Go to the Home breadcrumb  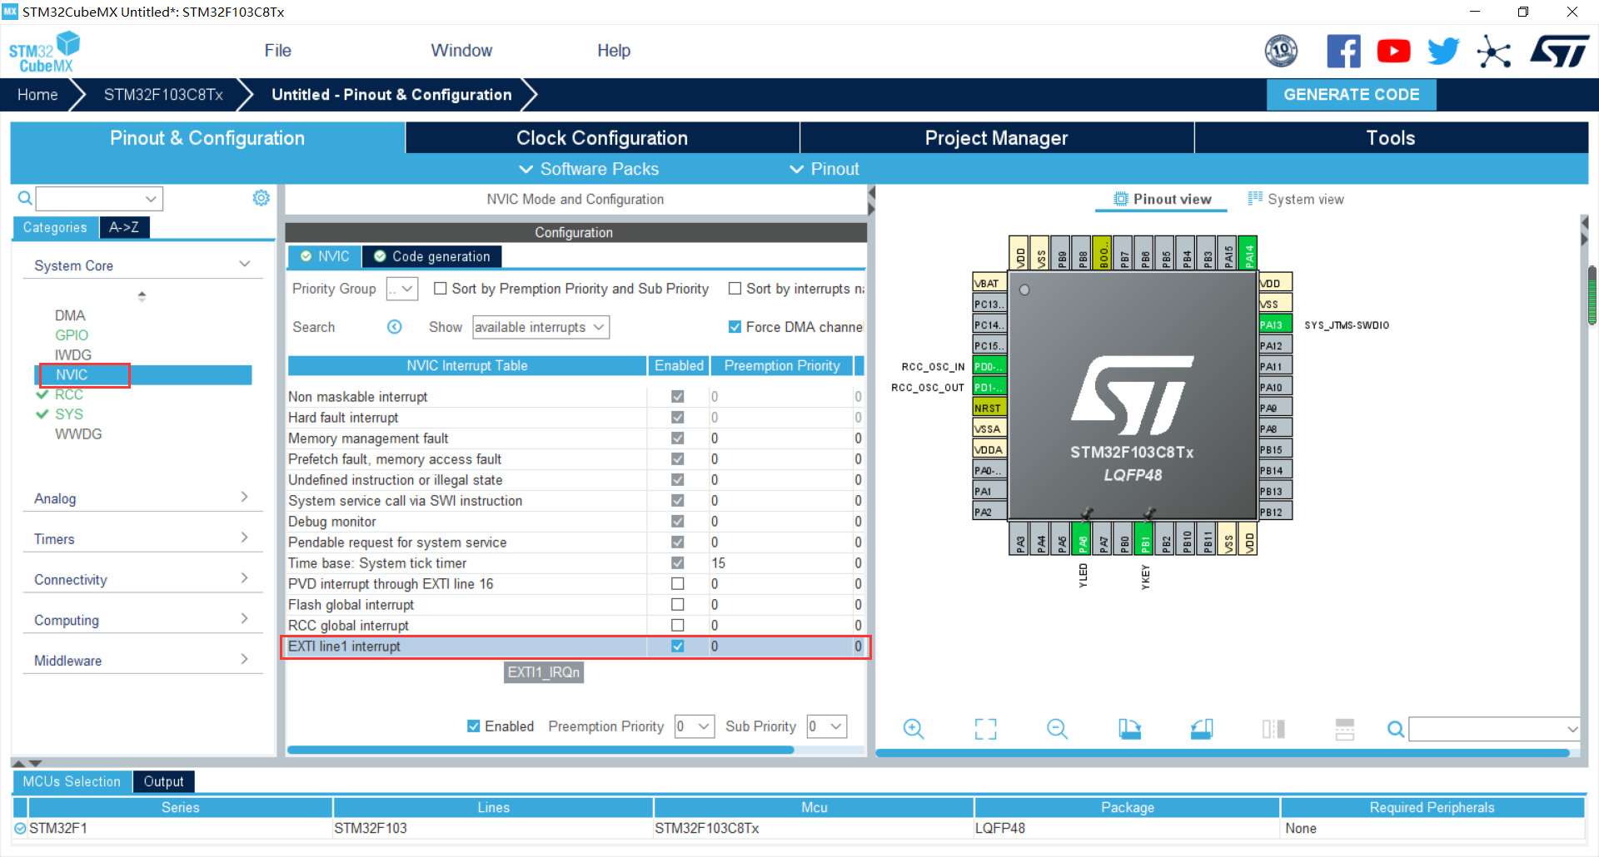[37, 95]
